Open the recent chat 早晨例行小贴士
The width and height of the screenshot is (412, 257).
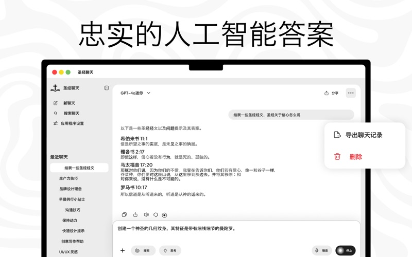tap(72, 199)
